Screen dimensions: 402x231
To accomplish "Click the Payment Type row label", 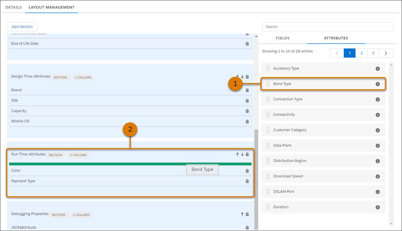I will pos(23,181).
